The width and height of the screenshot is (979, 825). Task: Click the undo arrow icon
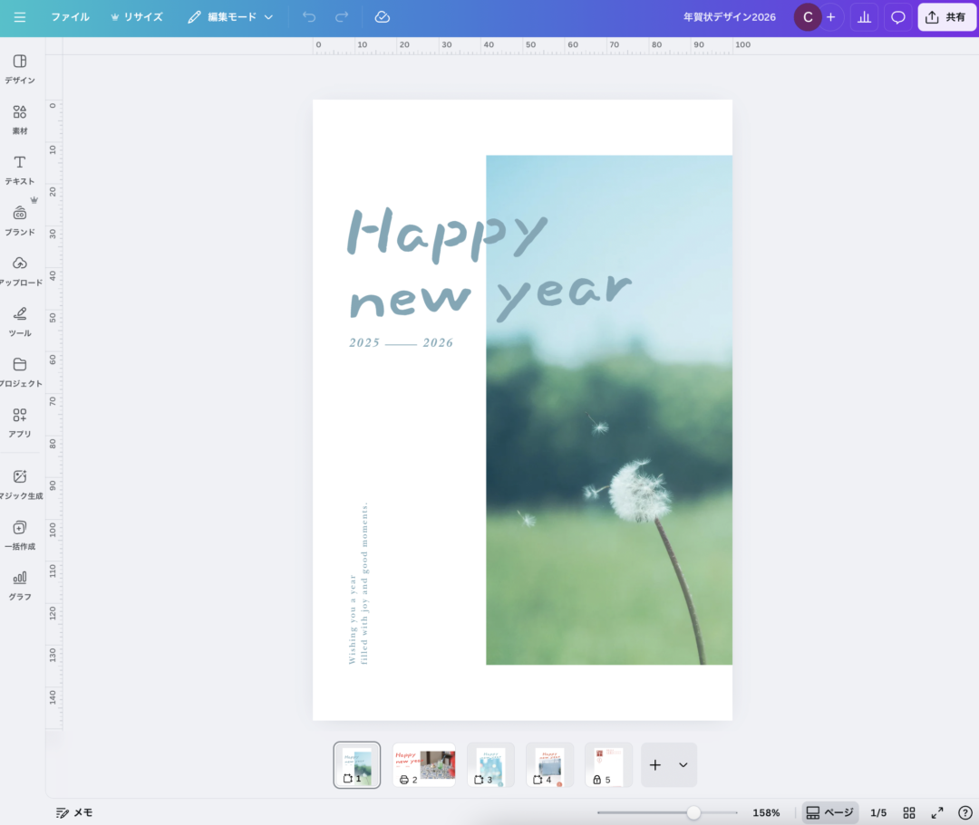[309, 17]
